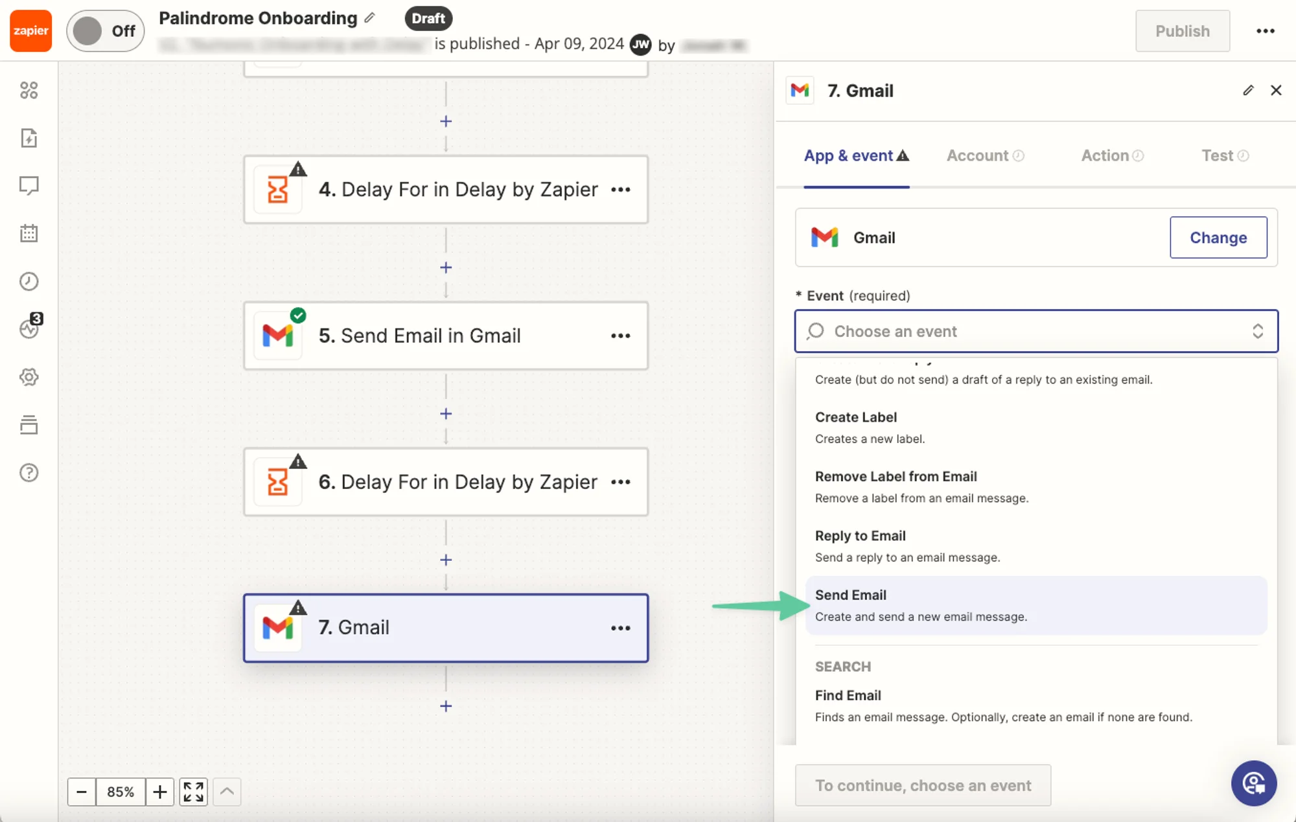Click the Zapier home logo
Image resolution: width=1296 pixels, height=822 pixels.
tap(30, 30)
